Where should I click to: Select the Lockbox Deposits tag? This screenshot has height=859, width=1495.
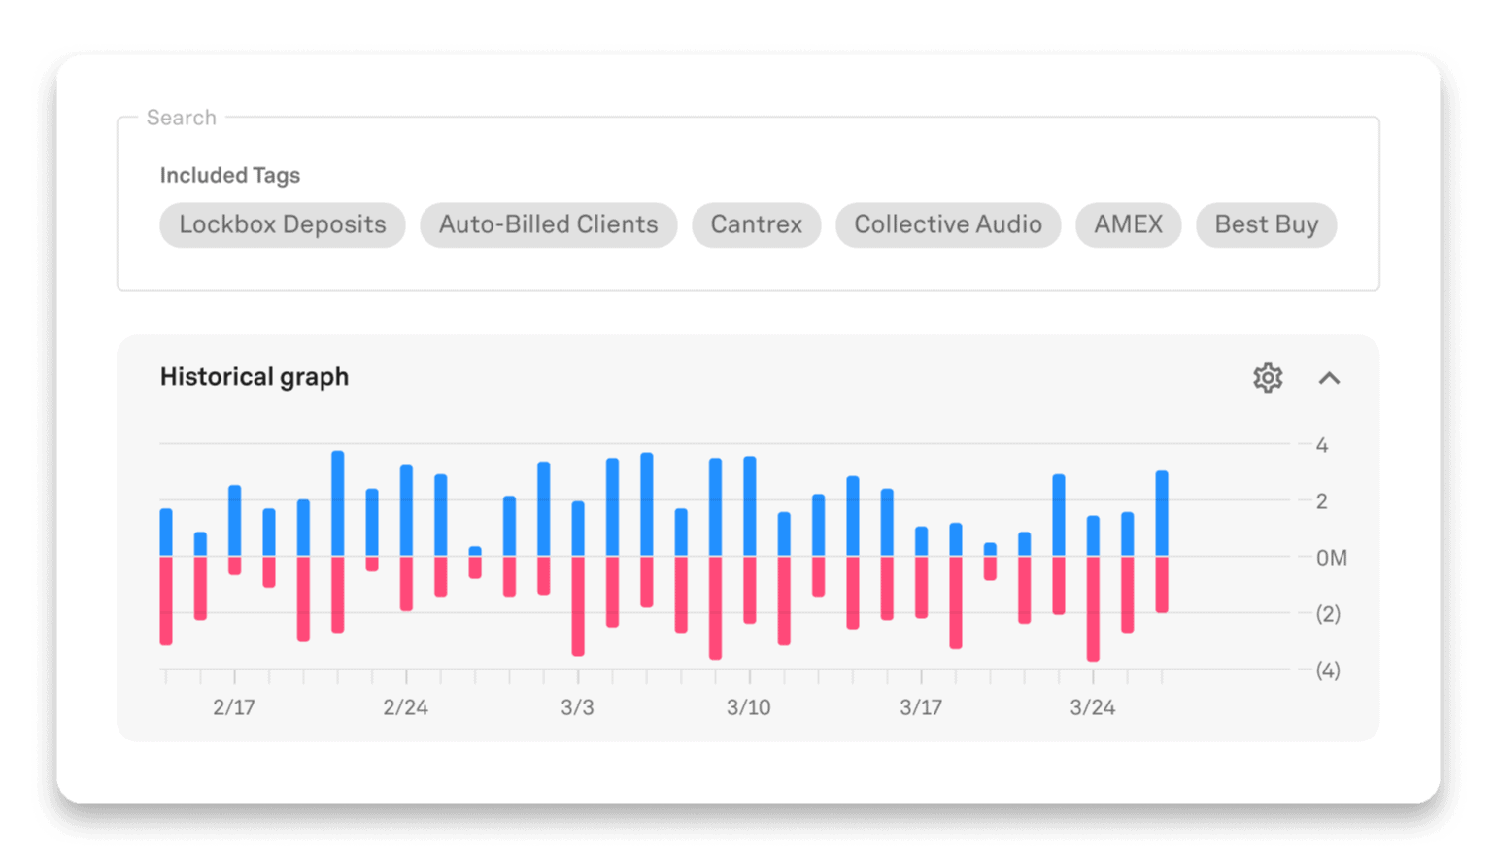283,224
